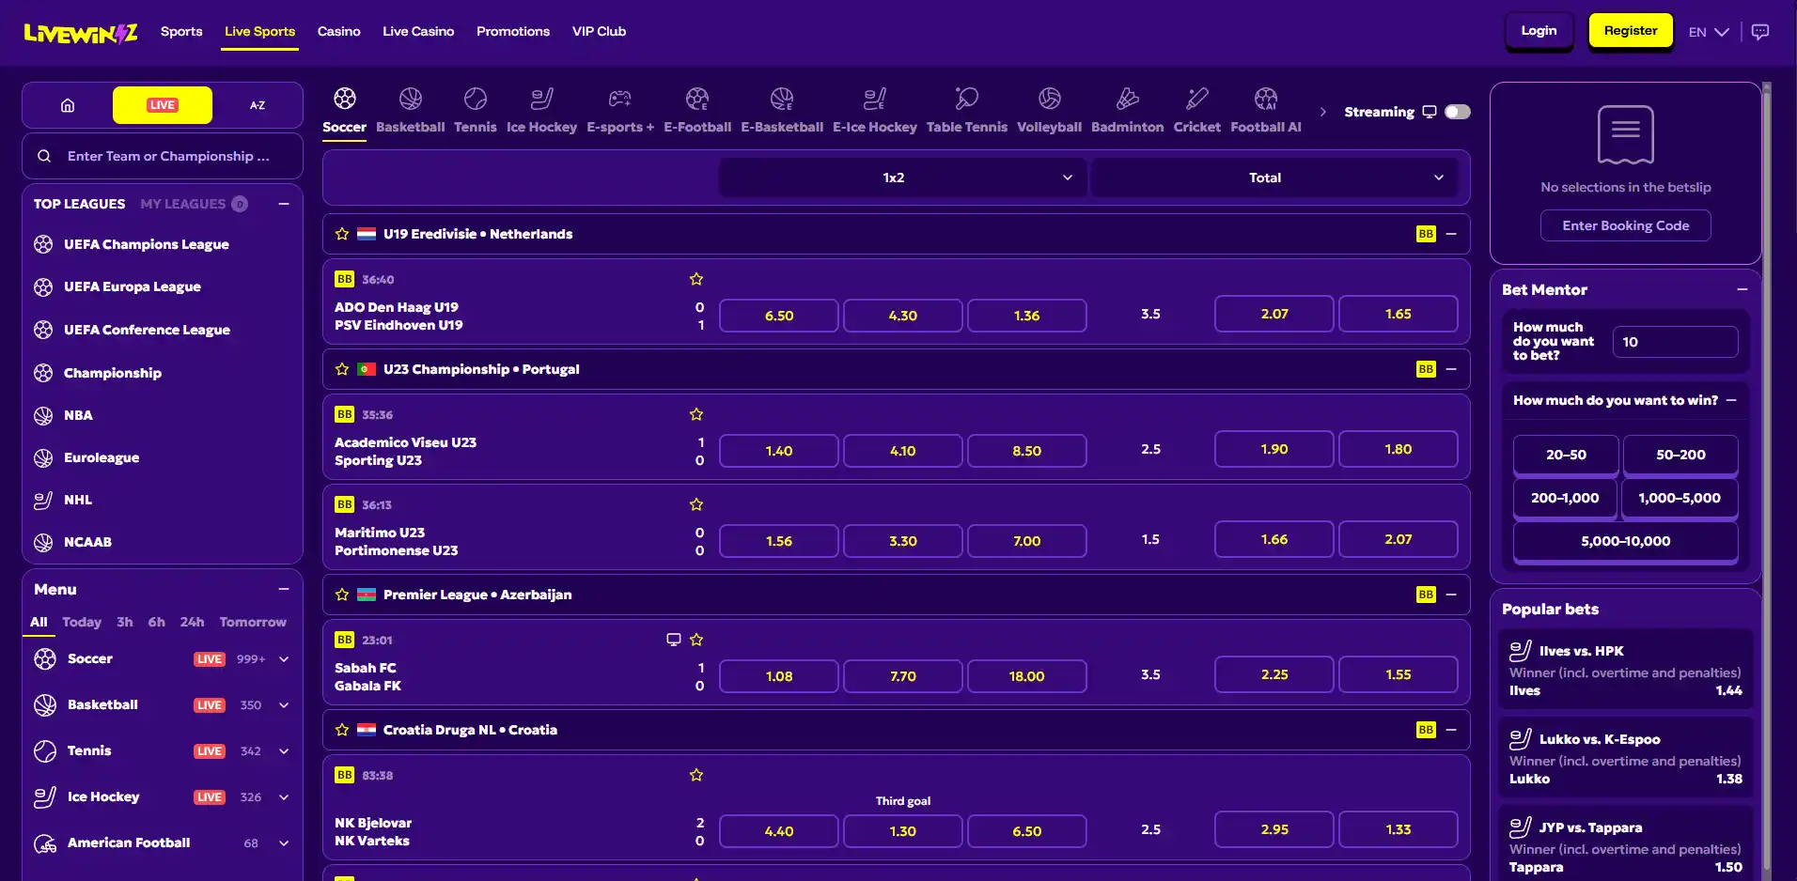Favorite the Premier League Azerbaijan league
The width and height of the screenshot is (1797, 881).
pos(342,595)
